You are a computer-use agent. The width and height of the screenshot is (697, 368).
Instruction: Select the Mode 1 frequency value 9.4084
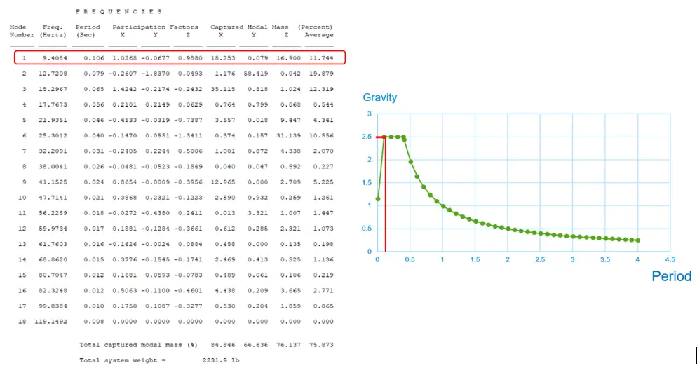click(x=53, y=58)
